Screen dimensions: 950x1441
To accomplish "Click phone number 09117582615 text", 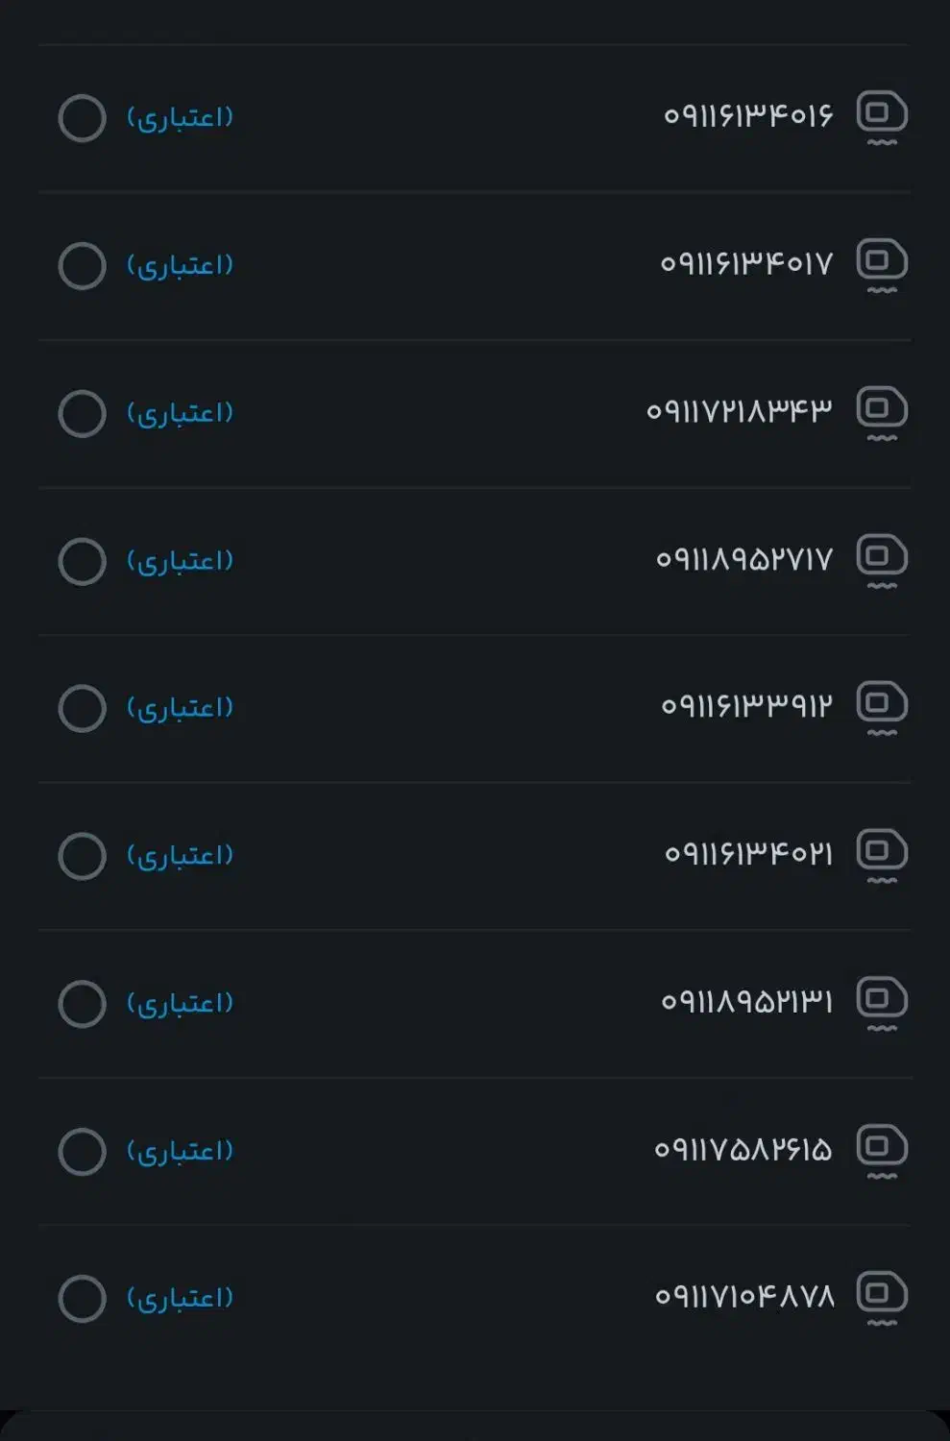I will pyautogui.click(x=743, y=1150).
